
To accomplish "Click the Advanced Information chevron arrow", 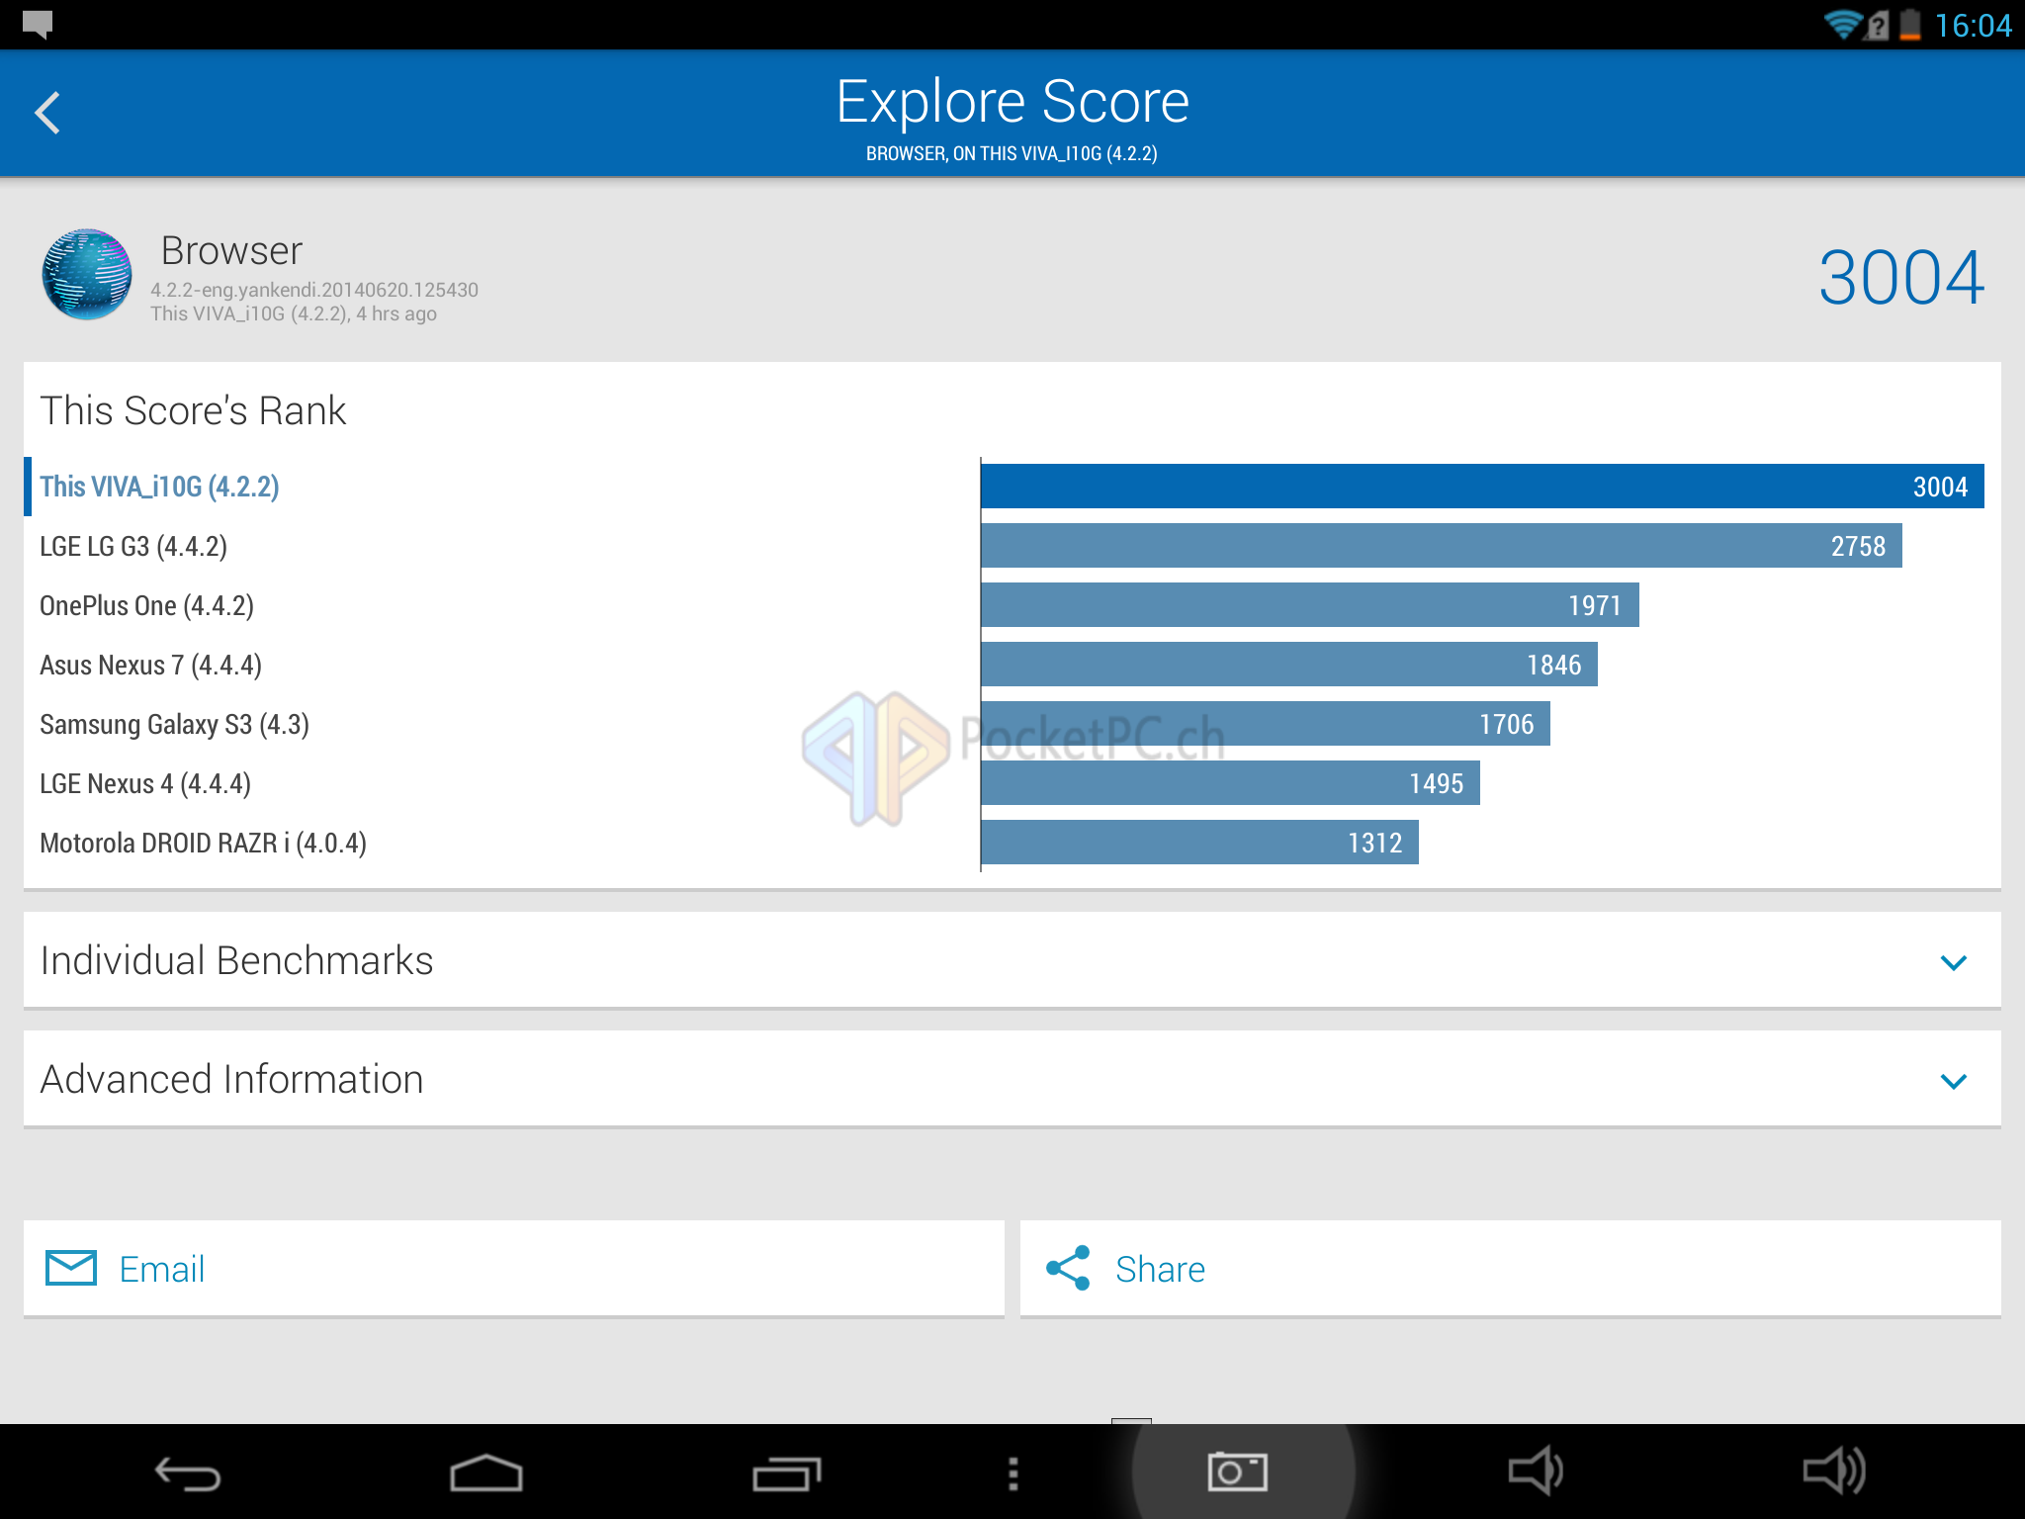I will [x=1954, y=1081].
